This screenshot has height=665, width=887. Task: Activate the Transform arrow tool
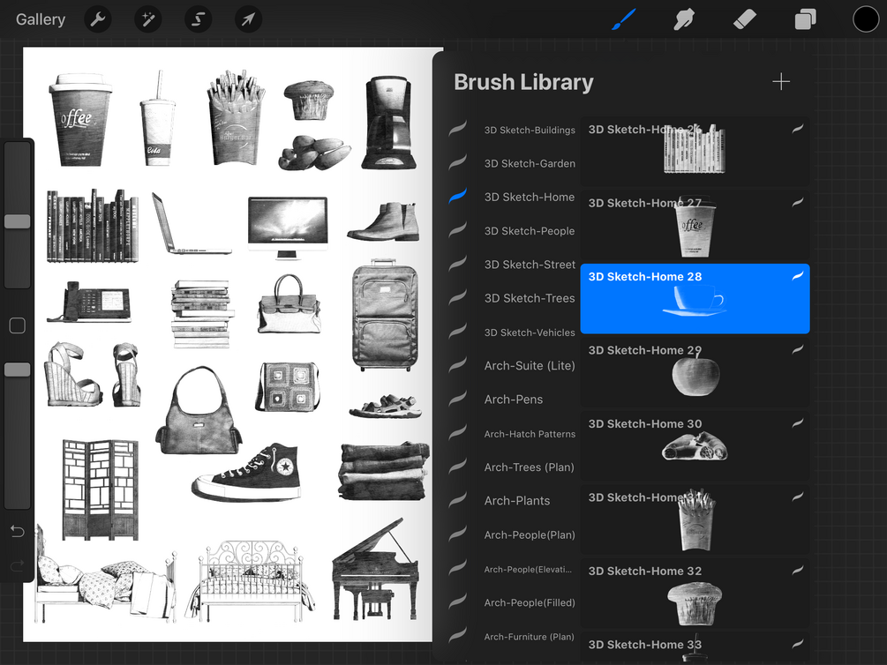pos(248,19)
